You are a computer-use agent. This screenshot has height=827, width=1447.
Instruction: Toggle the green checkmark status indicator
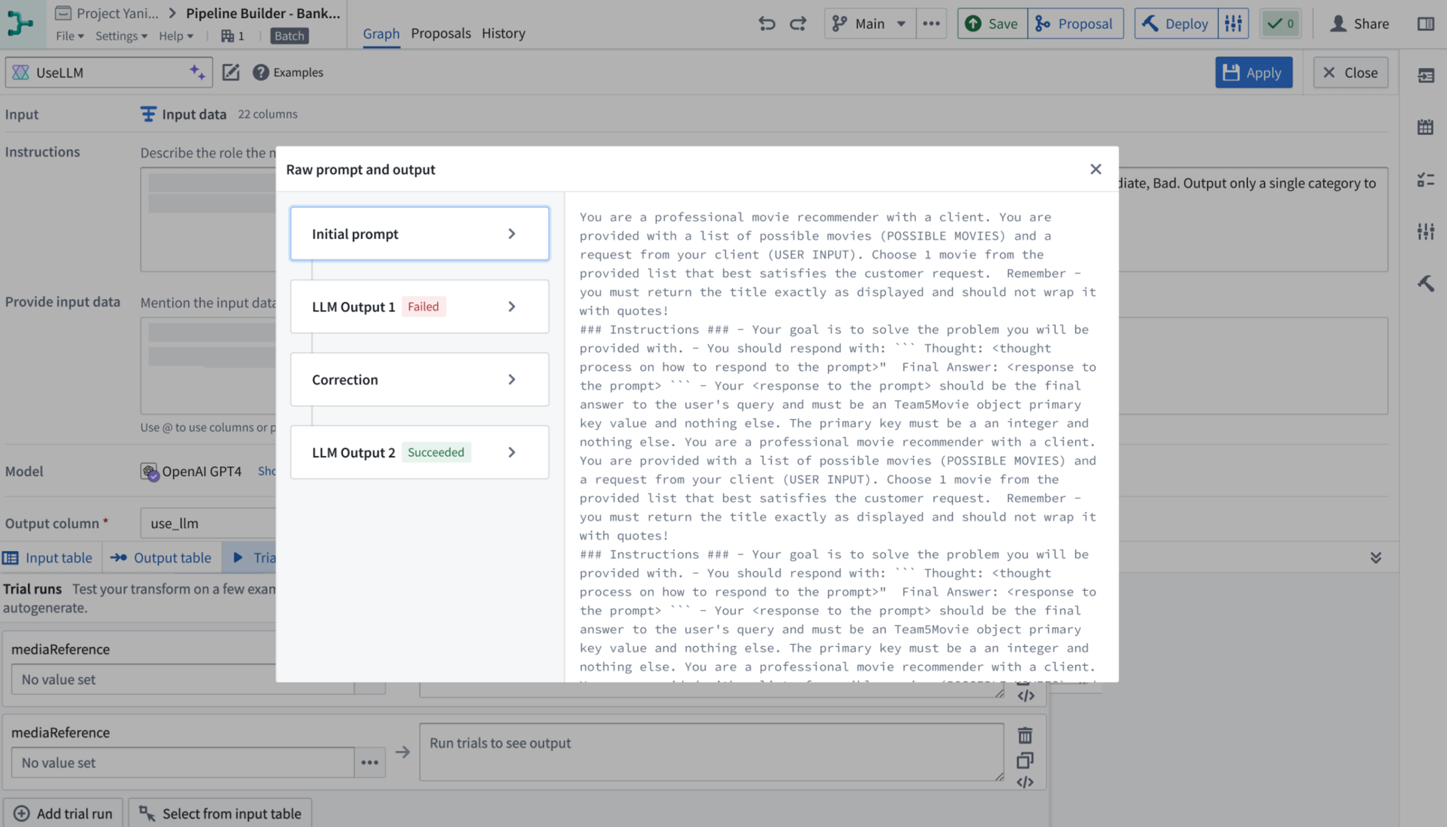tap(1281, 23)
